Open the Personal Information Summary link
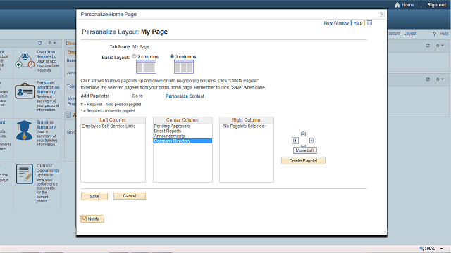This screenshot has width=451, height=253. (x=48, y=87)
